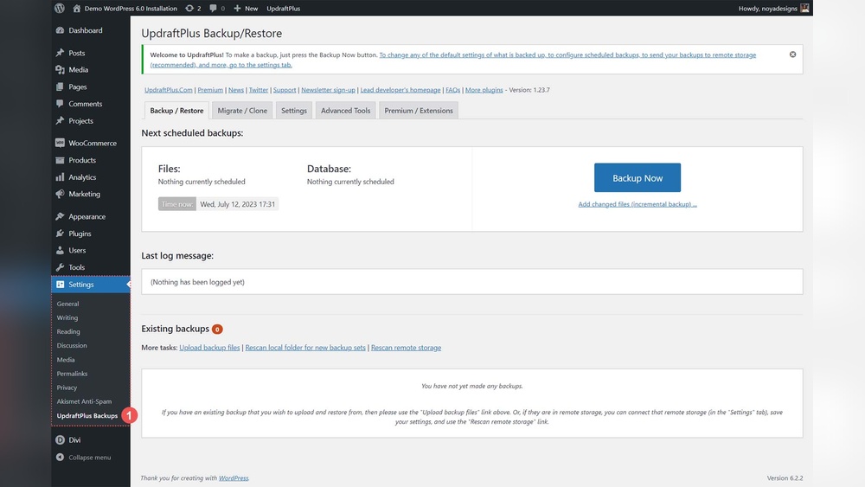Image resolution: width=865 pixels, height=487 pixels.
Task: Open the comments bubble icon in admin bar
Action: click(213, 9)
